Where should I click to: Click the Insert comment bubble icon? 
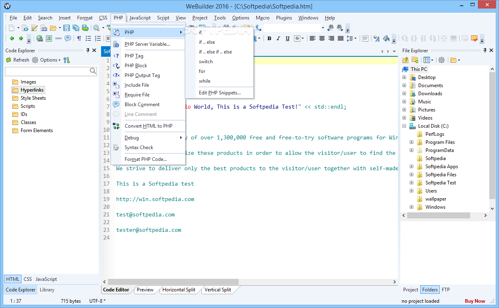click(68, 38)
